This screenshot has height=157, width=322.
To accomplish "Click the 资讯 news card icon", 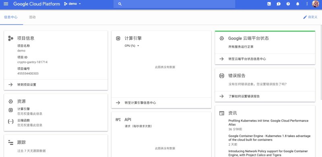I will click(222, 113).
